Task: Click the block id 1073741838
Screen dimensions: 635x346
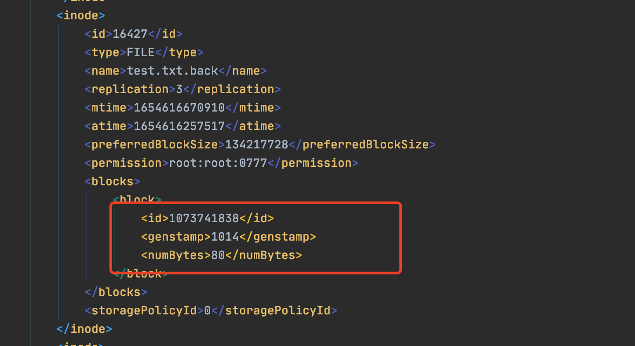Action: coord(204,218)
